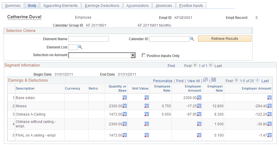
Task: Enable the Positive Inputs Only checkbox
Action: [x=144, y=56]
